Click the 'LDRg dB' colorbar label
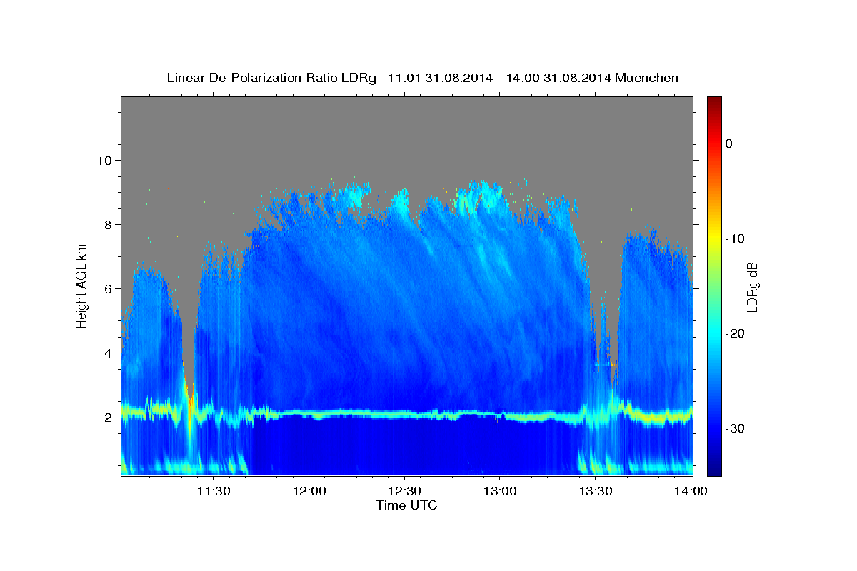The height and width of the screenshot is (571, 857). click(751, 287)
